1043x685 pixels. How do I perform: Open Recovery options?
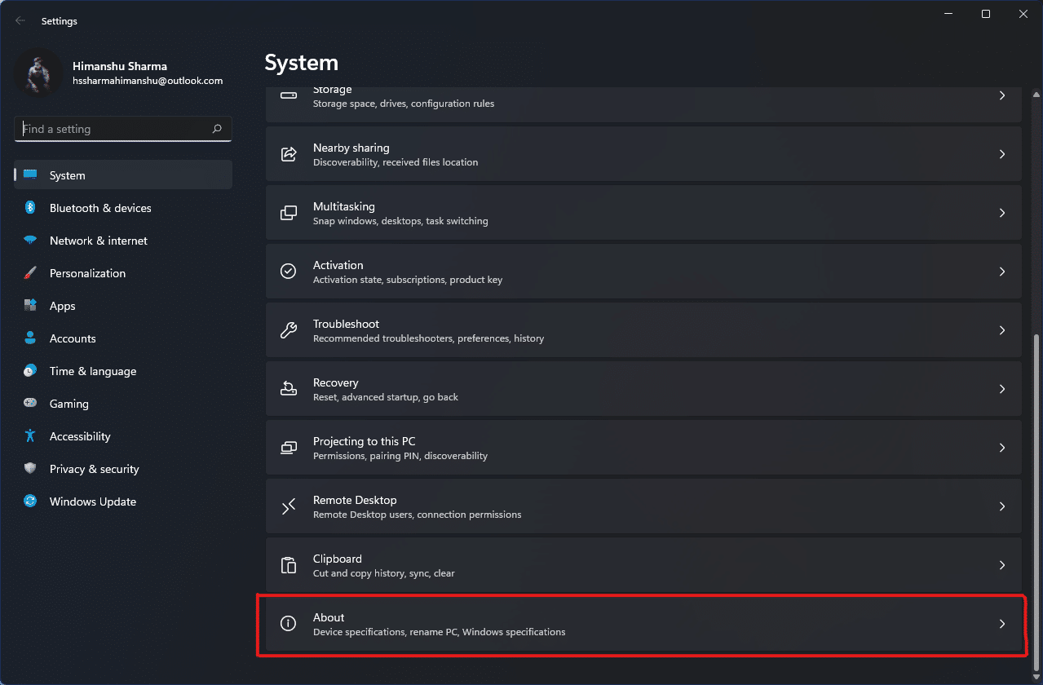coord(643,389)
